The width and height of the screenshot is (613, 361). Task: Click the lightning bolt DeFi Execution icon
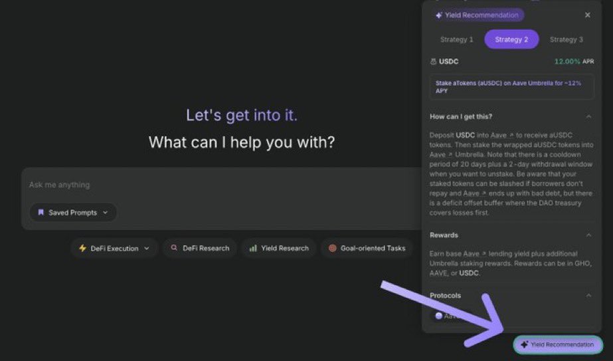[x=82, y=248]
